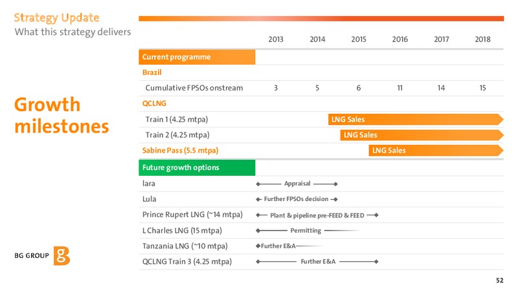Select the 'Current programme' orange header

point(197,57)
